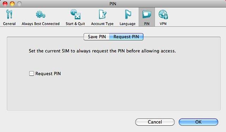This screenshot has height=132, width=226.
Task: Choose the Account Type notepad icon
Action: 102,14
